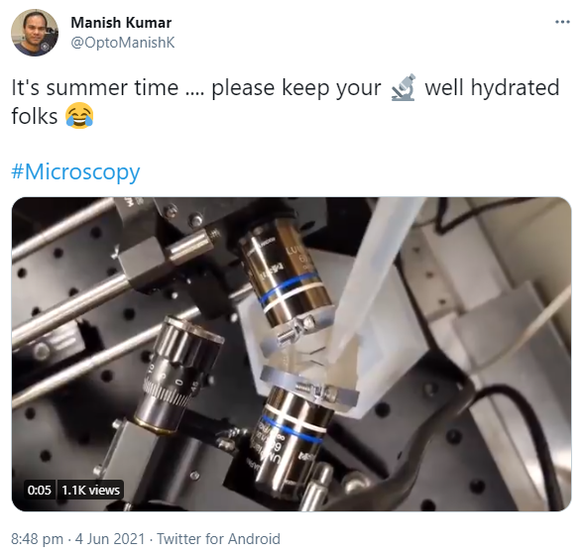583x554 pixels.
Task: Open Manish Kumar's profile picture
Action: point(35,33)
